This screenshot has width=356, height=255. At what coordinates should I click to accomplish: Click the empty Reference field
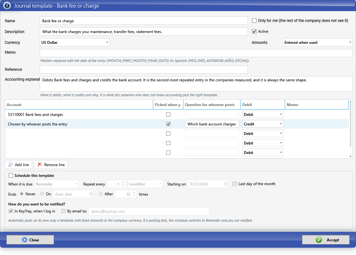click(144, 70)
